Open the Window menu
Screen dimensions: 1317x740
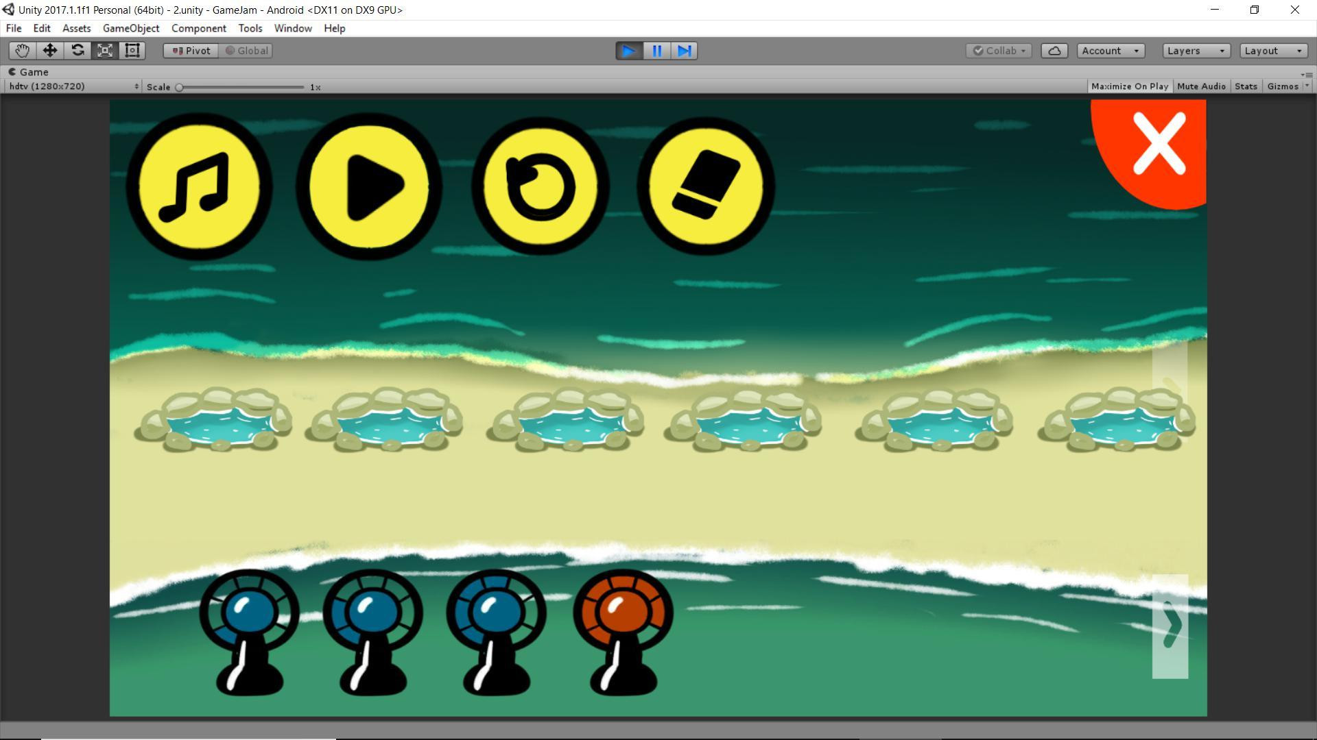pyautogui.click(x=293, y=28)
